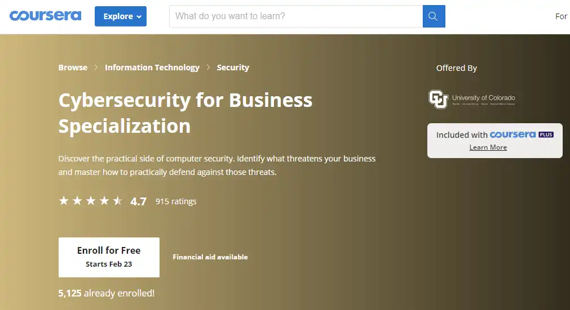Open the Explore dropdown menu
Screen dimensions: 570x310
[120, 16]
